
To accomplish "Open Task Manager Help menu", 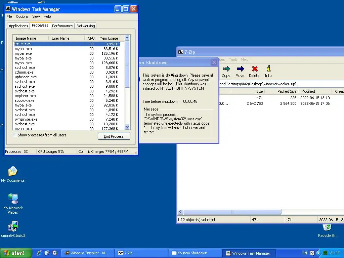I will click(x=47, y=16).
